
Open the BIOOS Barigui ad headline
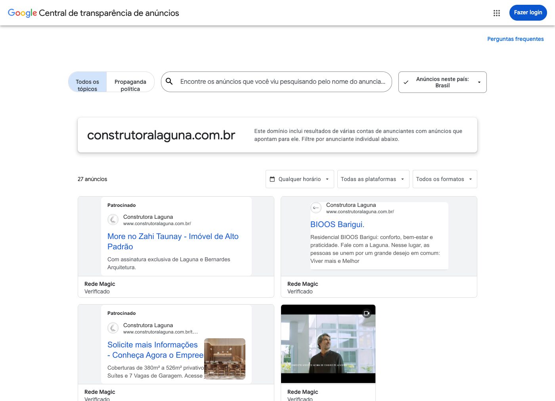click(337, 224)
